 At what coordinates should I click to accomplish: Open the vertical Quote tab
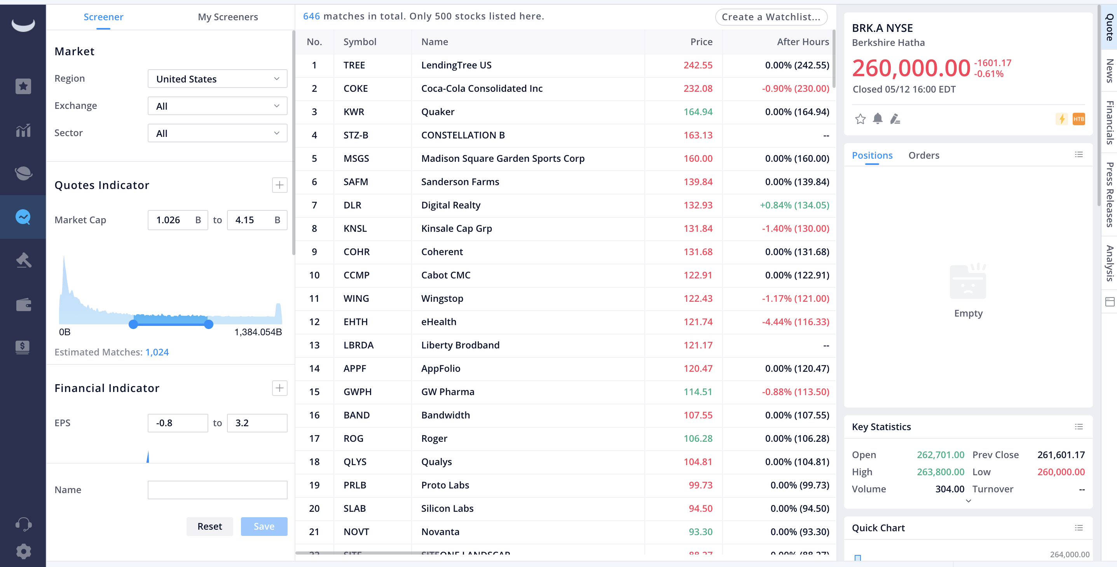(x=1110, y=27)
